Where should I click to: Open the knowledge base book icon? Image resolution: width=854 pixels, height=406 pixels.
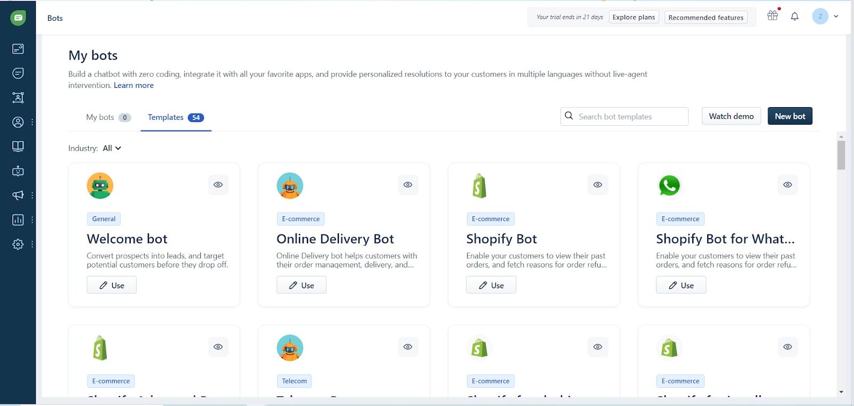pos(18,147)
